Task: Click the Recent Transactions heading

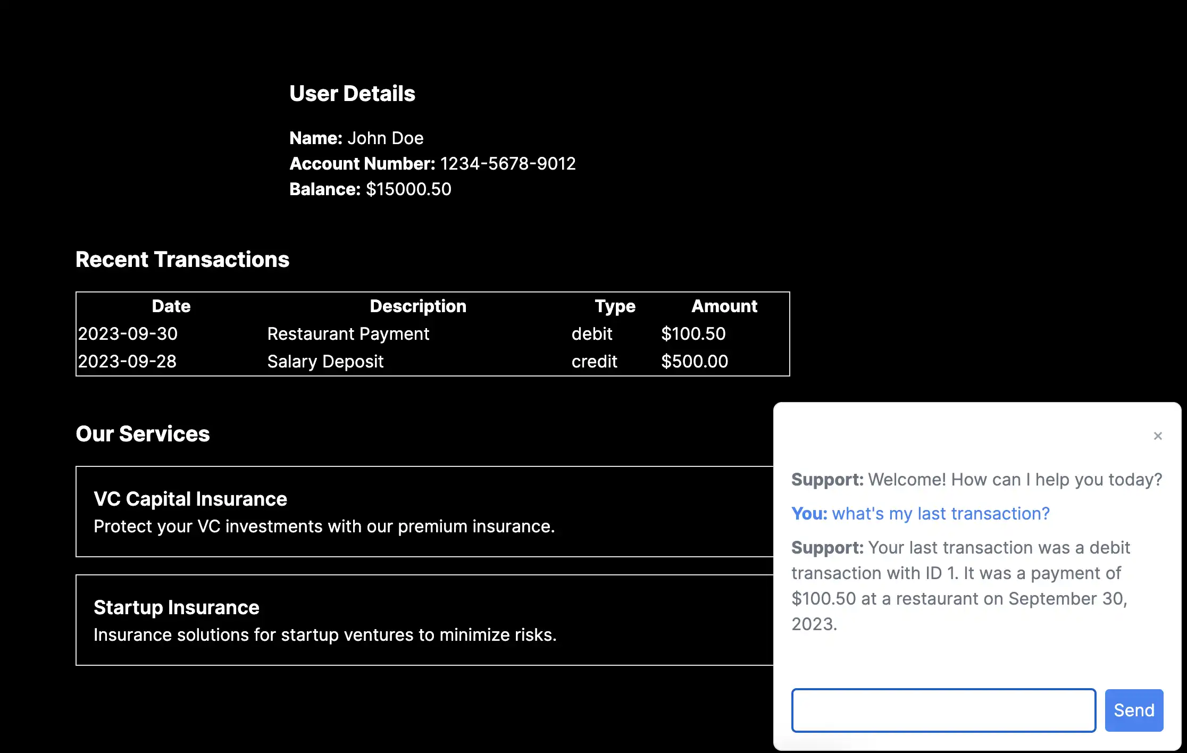Action: tap(182, 260)
